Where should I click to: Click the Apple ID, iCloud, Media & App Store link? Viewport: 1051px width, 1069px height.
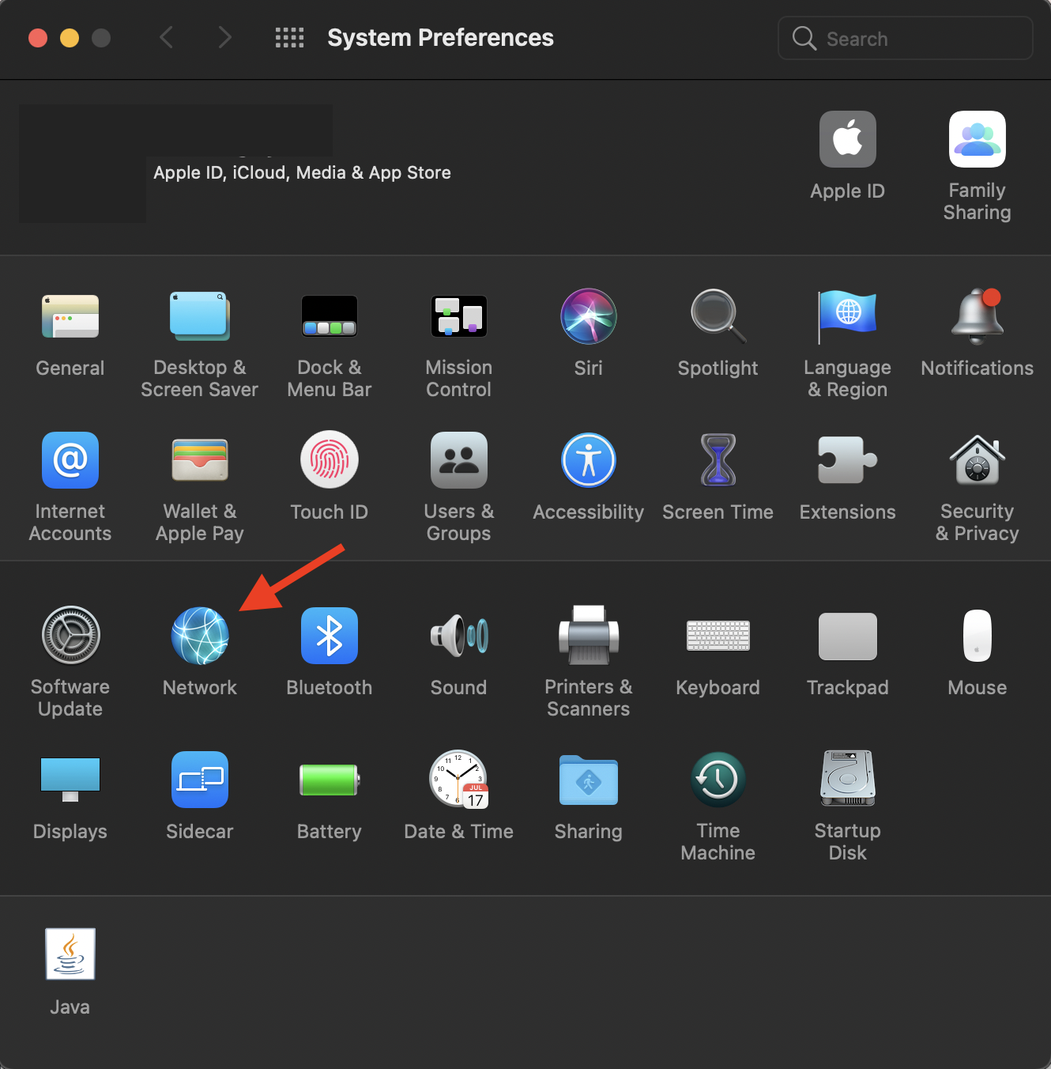tap(302, 172)
